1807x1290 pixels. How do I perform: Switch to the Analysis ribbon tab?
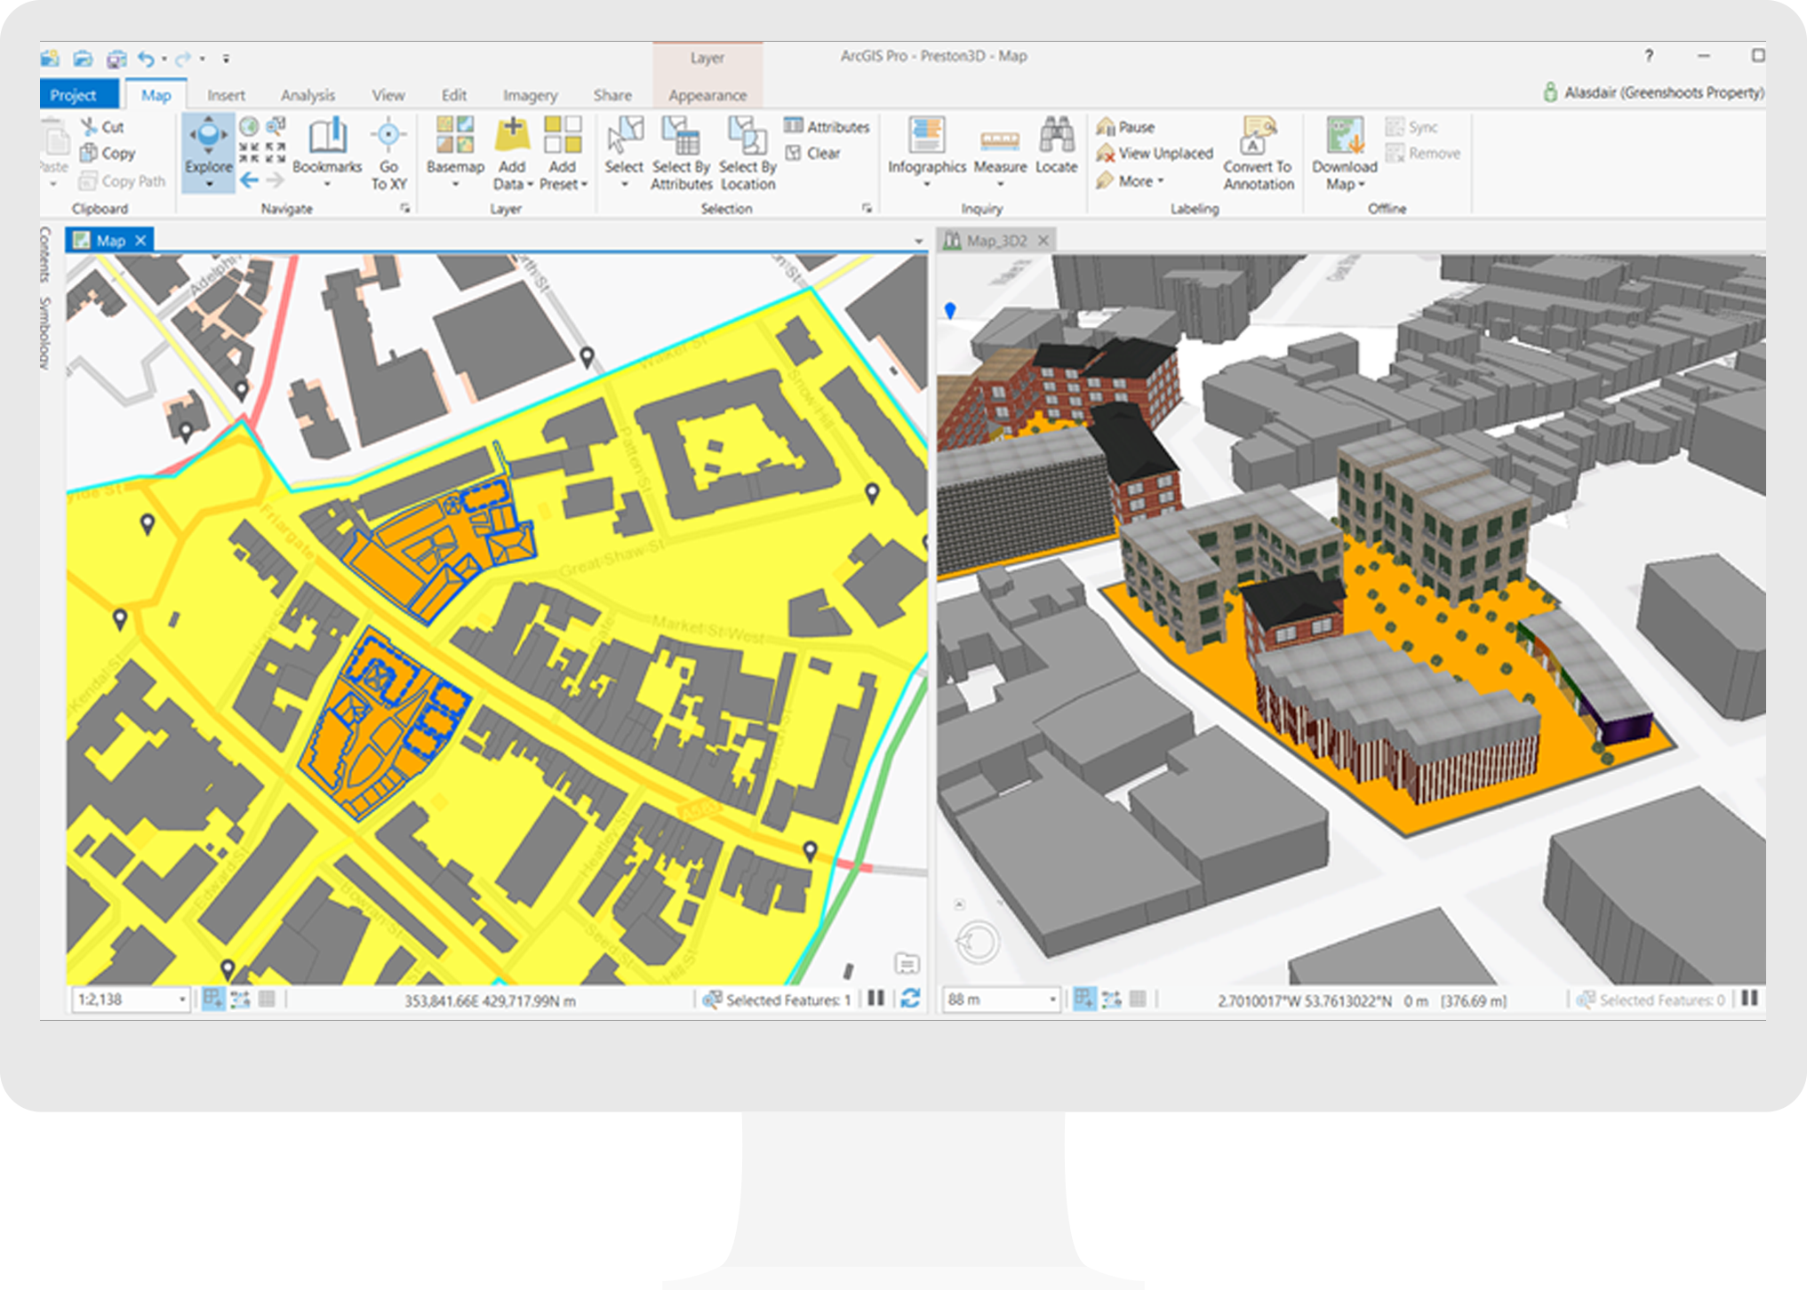click(x=308, y=95)
